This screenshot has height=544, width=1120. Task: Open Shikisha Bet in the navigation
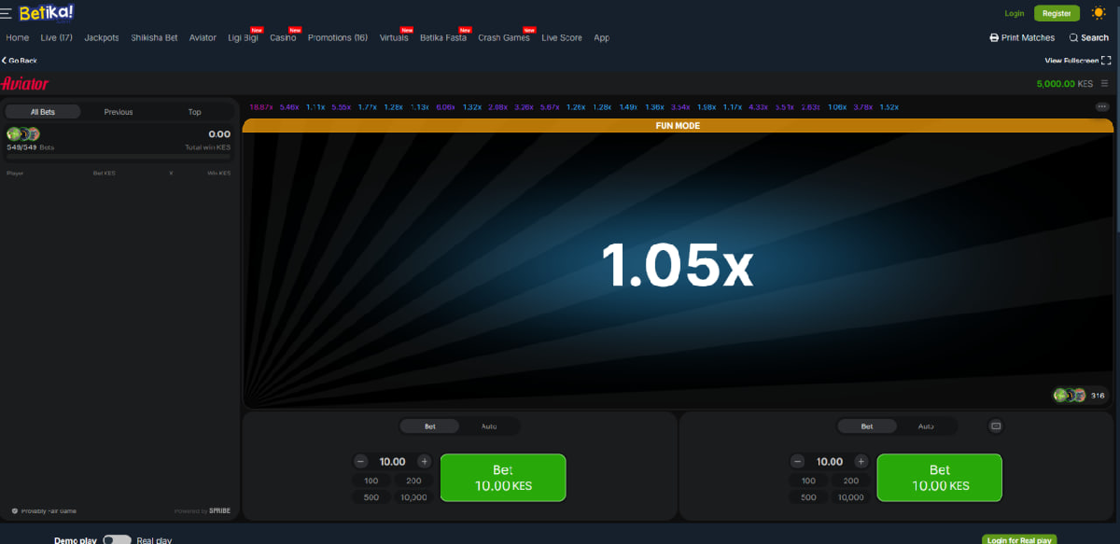(x=154, y=38)
